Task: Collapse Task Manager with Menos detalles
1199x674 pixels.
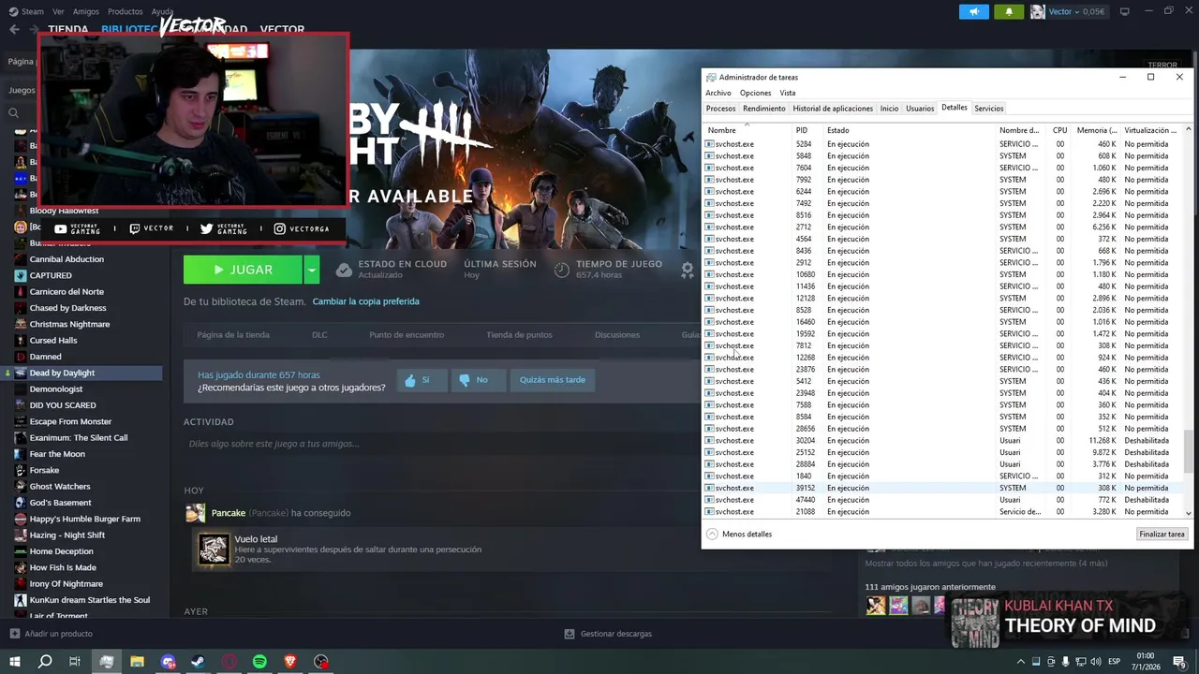Action: coord(739,534)
